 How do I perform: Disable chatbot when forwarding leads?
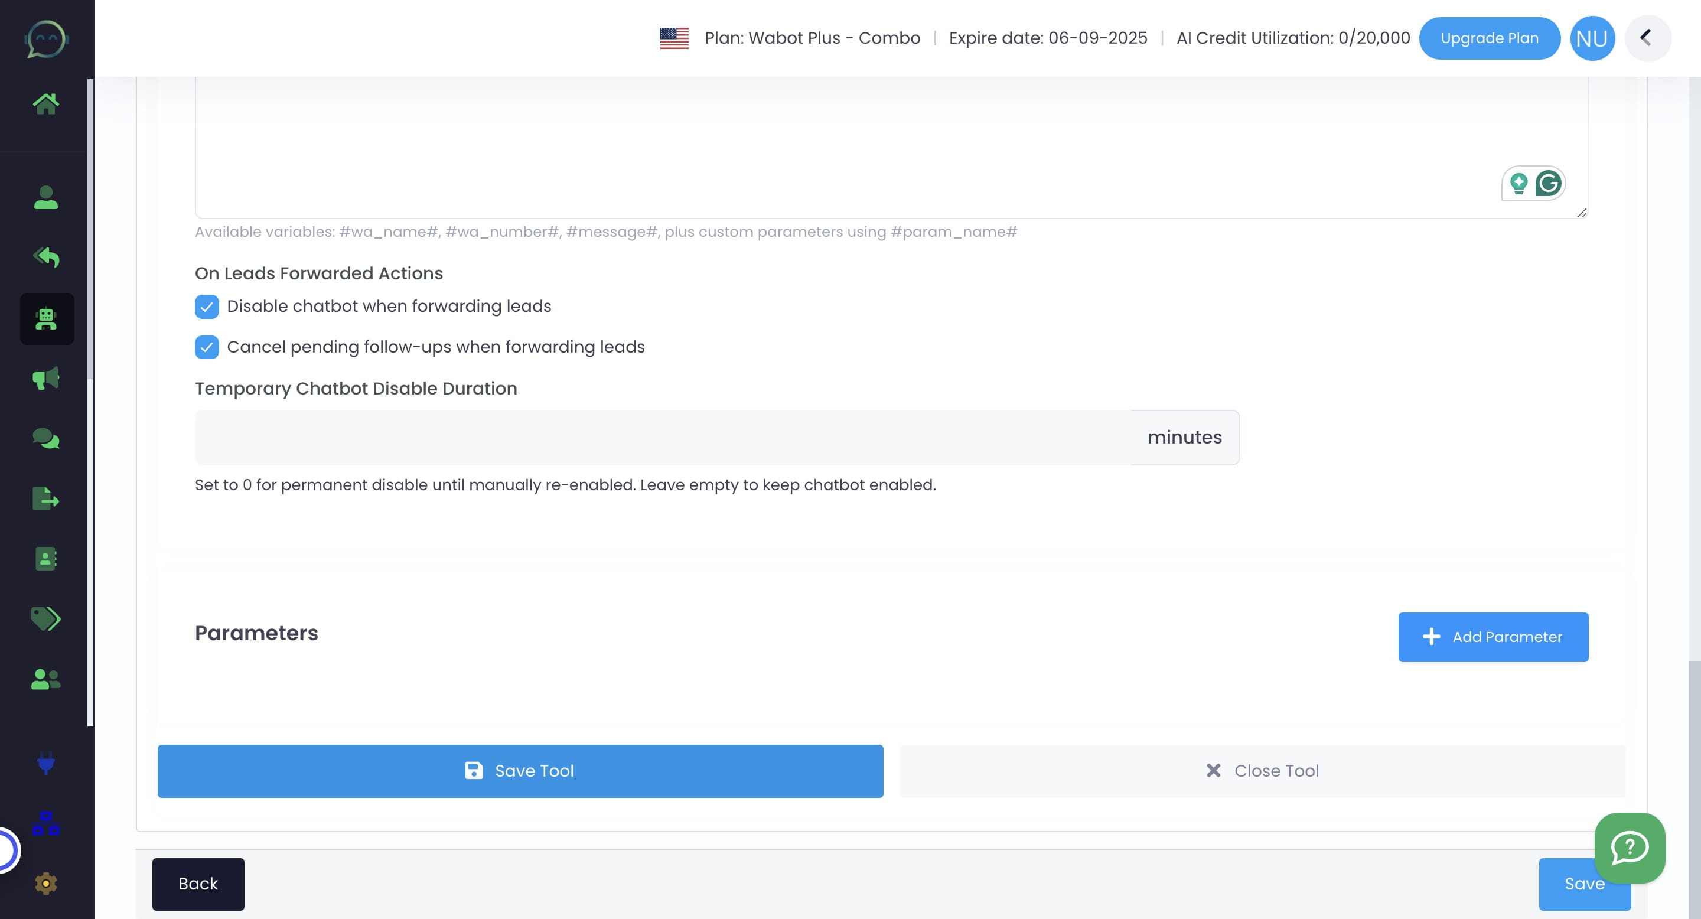coord(207,307)
